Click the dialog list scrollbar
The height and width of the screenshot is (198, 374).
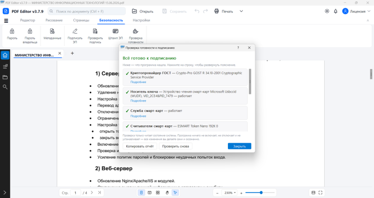(250, 82)
